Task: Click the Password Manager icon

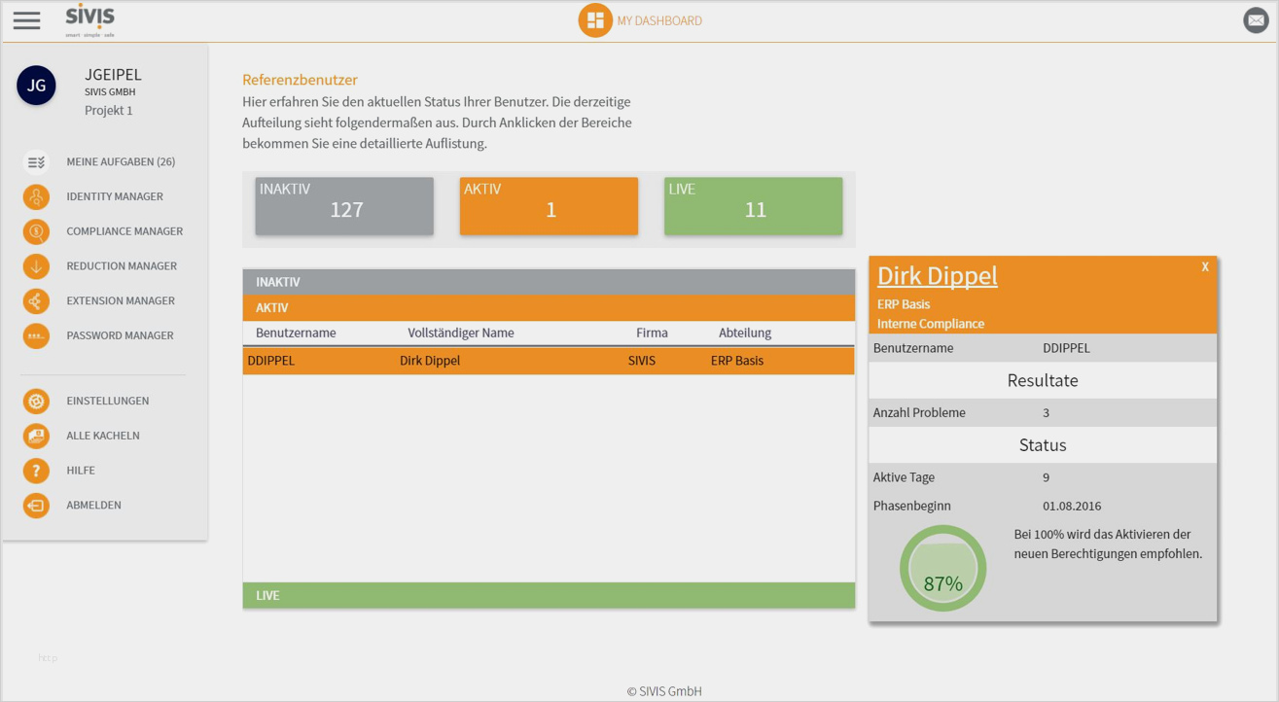Action: [36, 336]
